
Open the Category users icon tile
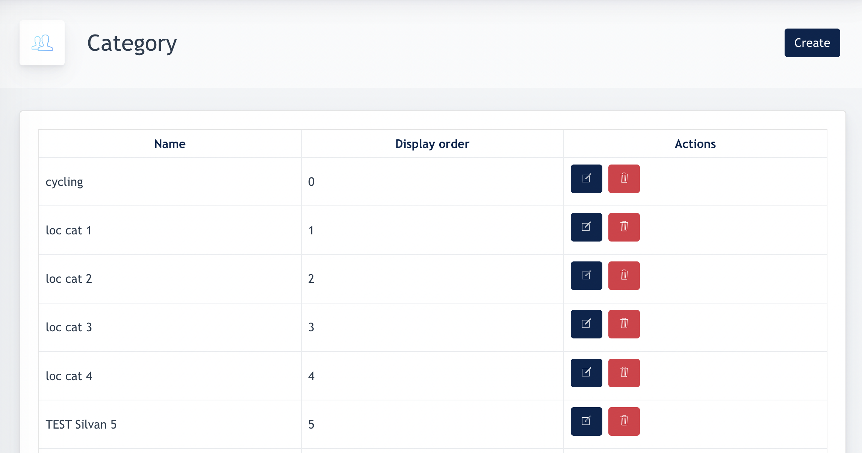pos(42,43)
